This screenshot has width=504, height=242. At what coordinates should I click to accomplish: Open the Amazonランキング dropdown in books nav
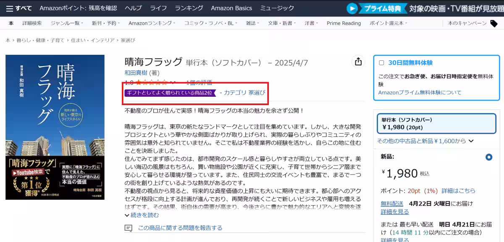(x=152, y=23)
